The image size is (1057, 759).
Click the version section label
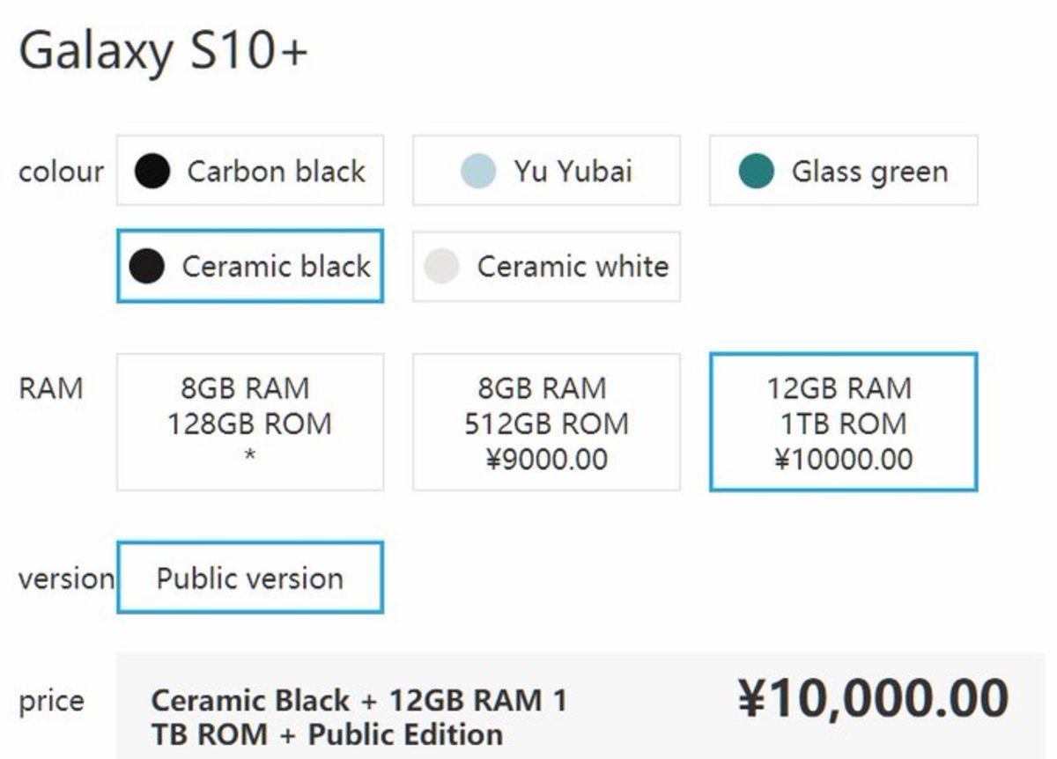click(57, 578)
